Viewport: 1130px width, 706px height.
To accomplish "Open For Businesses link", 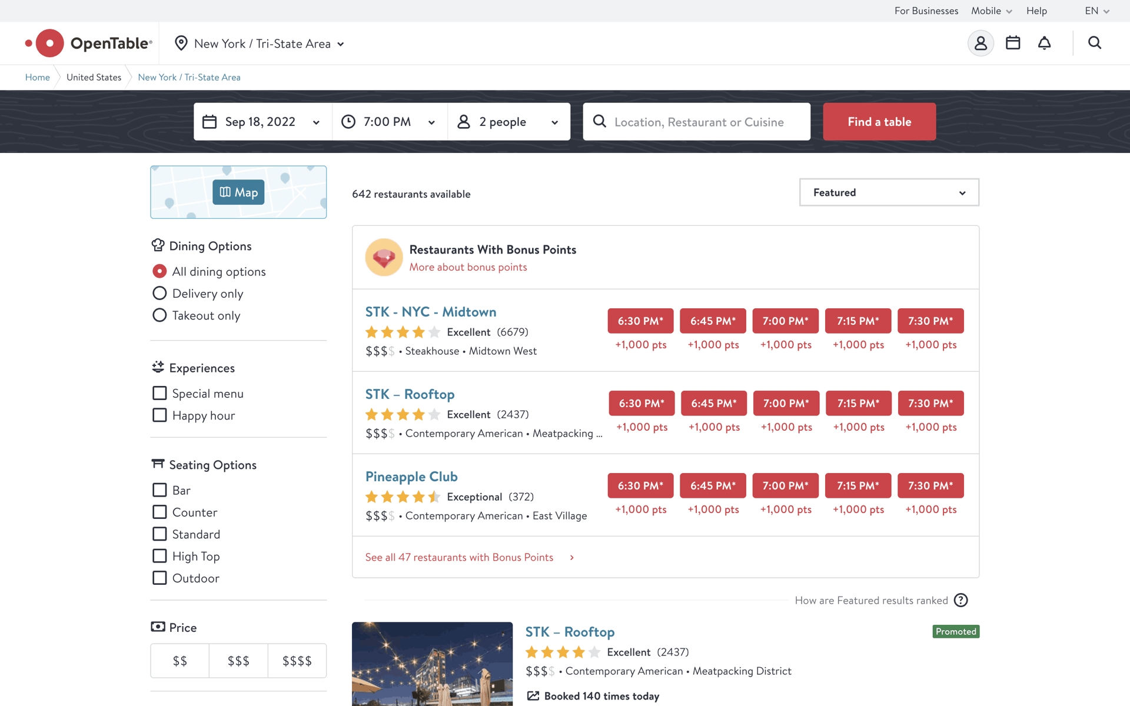I will click(926, 11).
